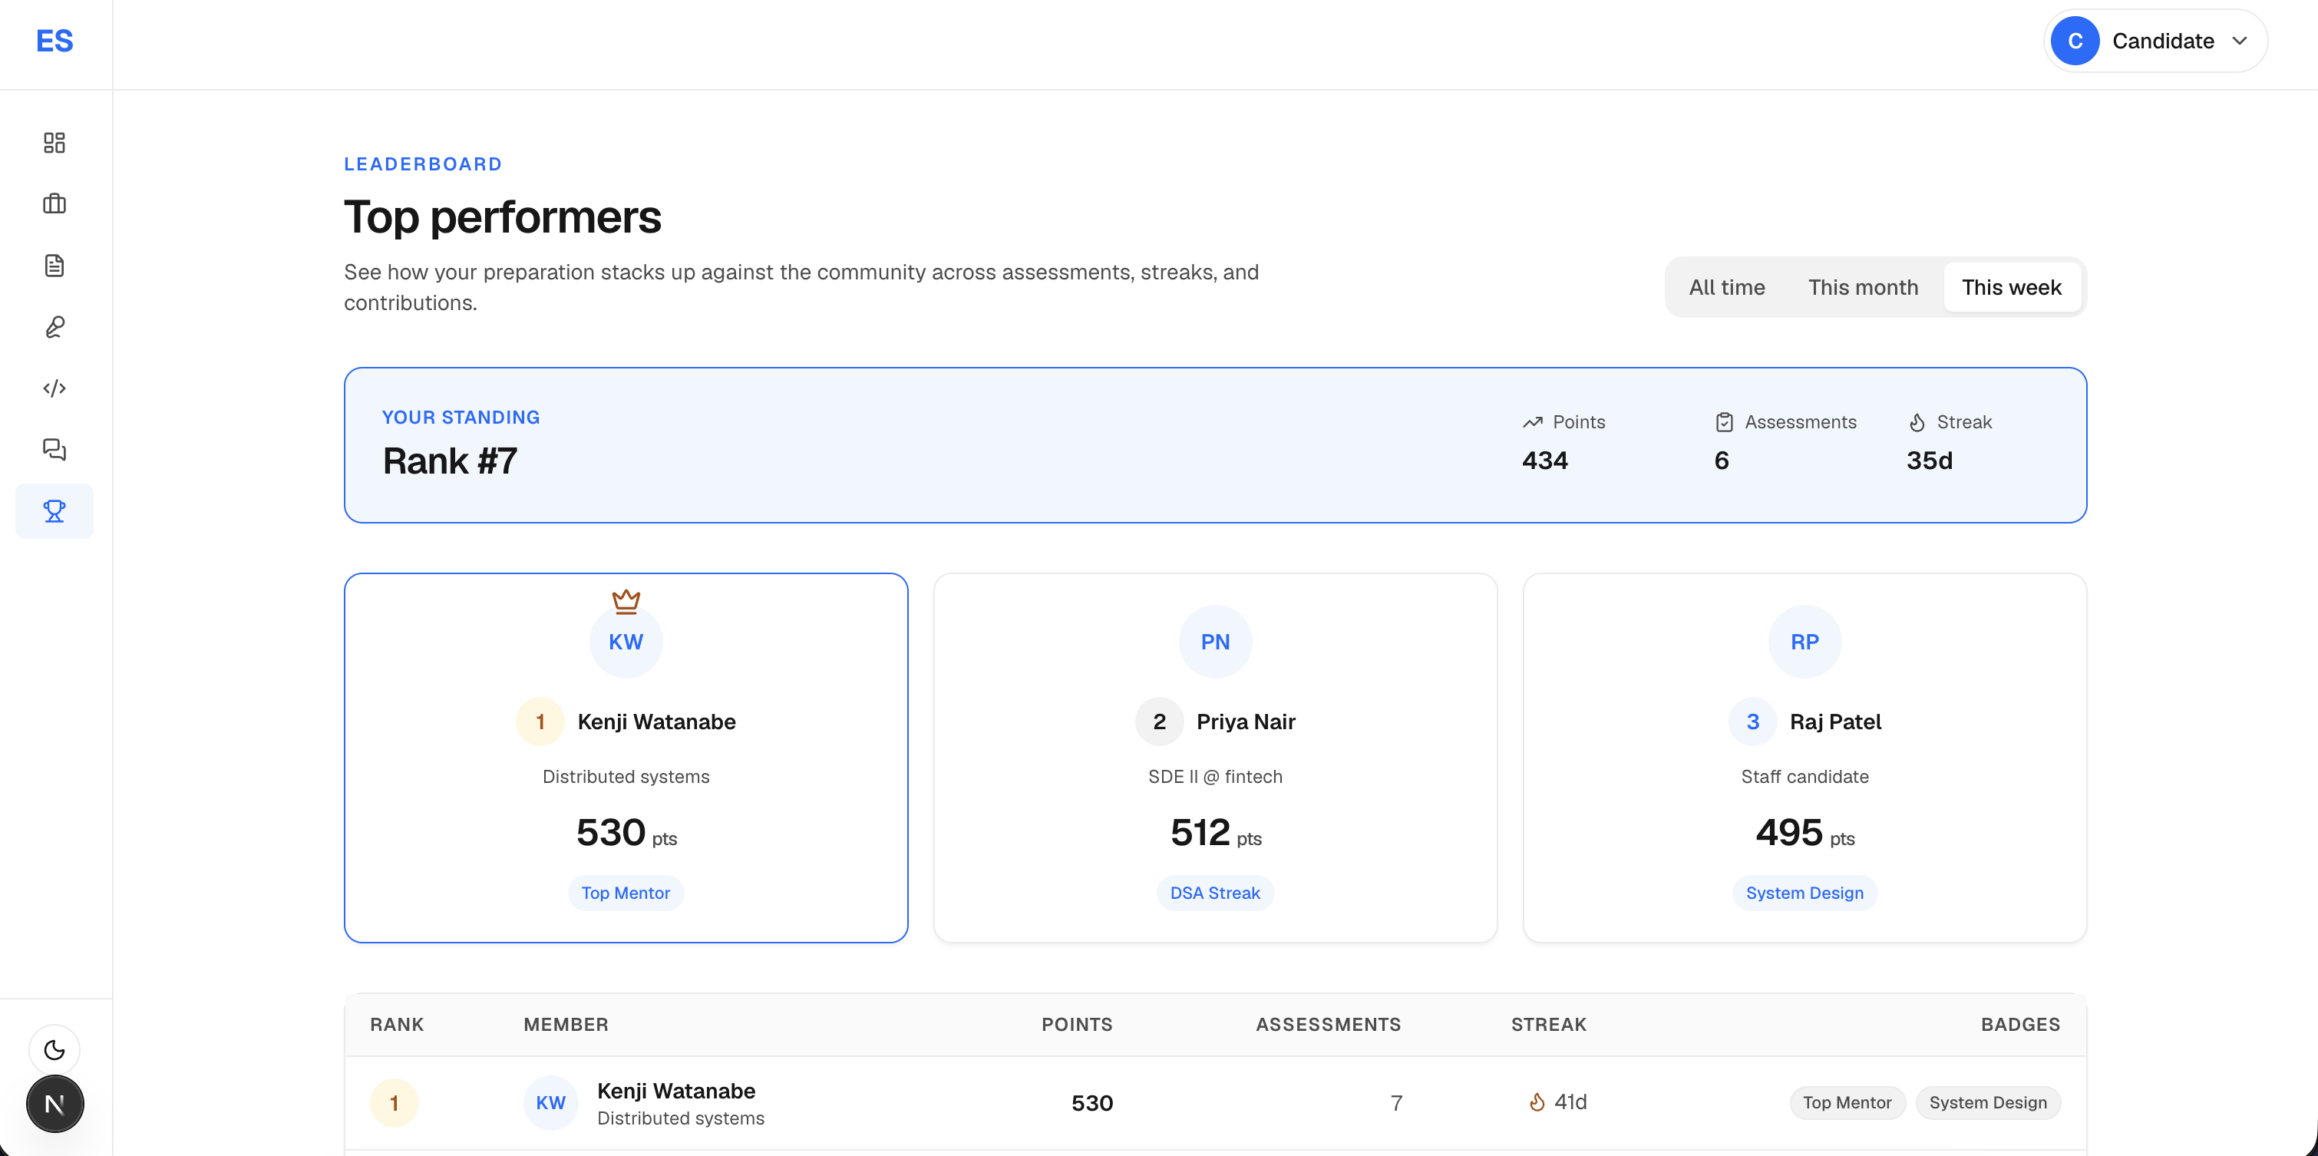Click the Assessments clipboard icon
Image resolution: width=2318 pixels, height=1156 pixels.
click(1724, 422)
